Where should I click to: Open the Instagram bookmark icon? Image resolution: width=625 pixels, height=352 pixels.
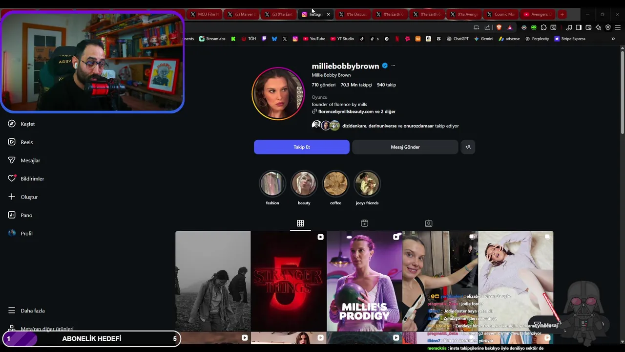click(x=295, y=39)
